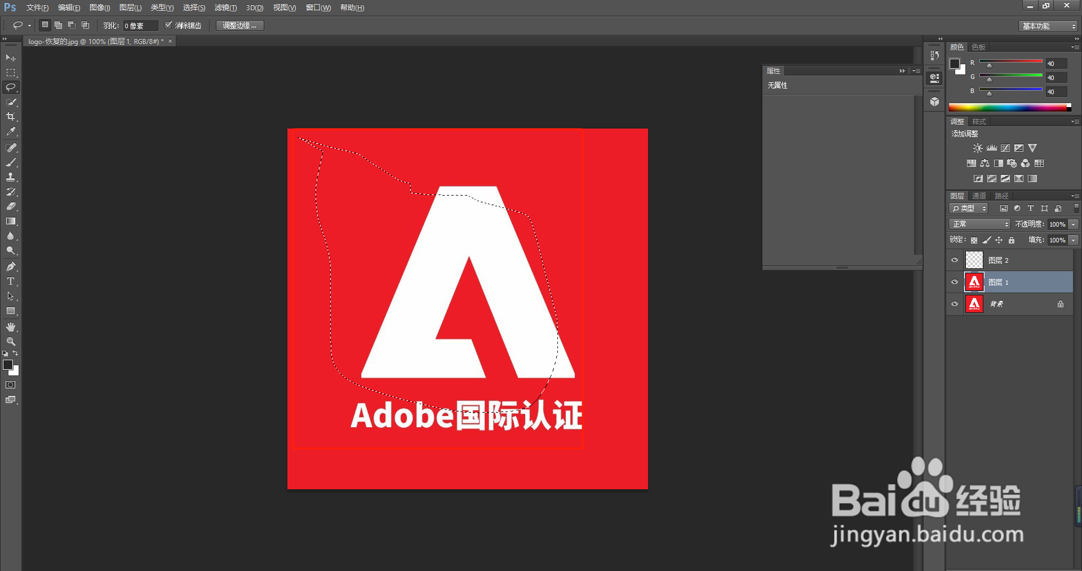This screenshot has height=571, width=1082.
Task: Open the 滤镜(T) menu
Action: click(225, 8)
